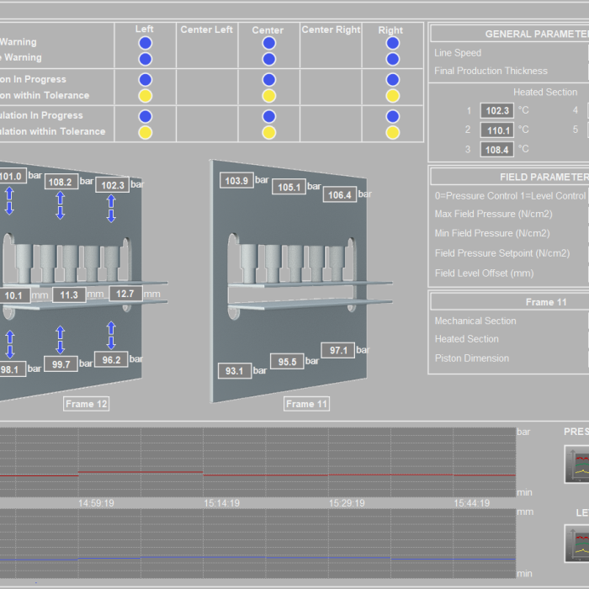Click the topmost blue indicator in Left column
The width and height of the screenshot is (589, 589).
(145, 43)
